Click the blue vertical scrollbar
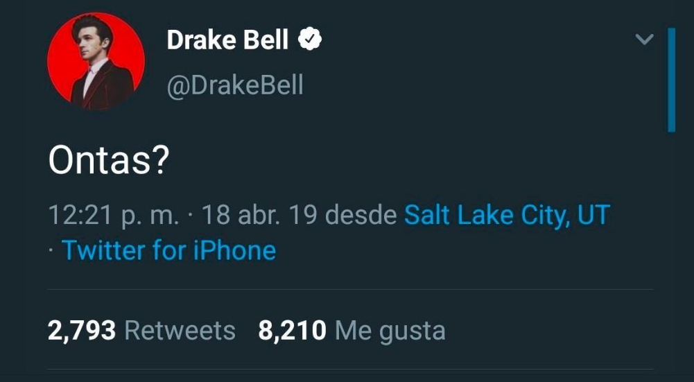This screenshot has height=382, width=694. [671, 80]
